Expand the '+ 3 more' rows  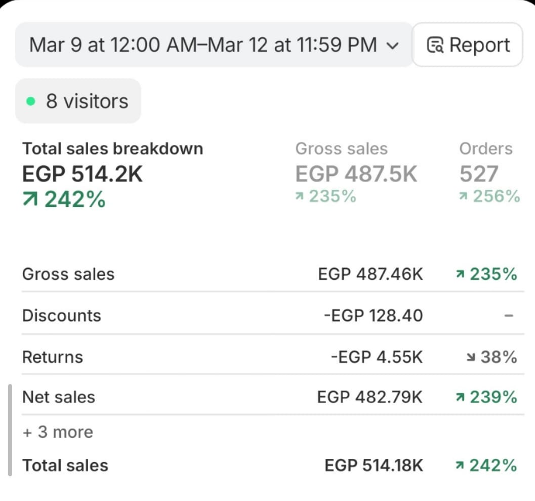(58, 432)
